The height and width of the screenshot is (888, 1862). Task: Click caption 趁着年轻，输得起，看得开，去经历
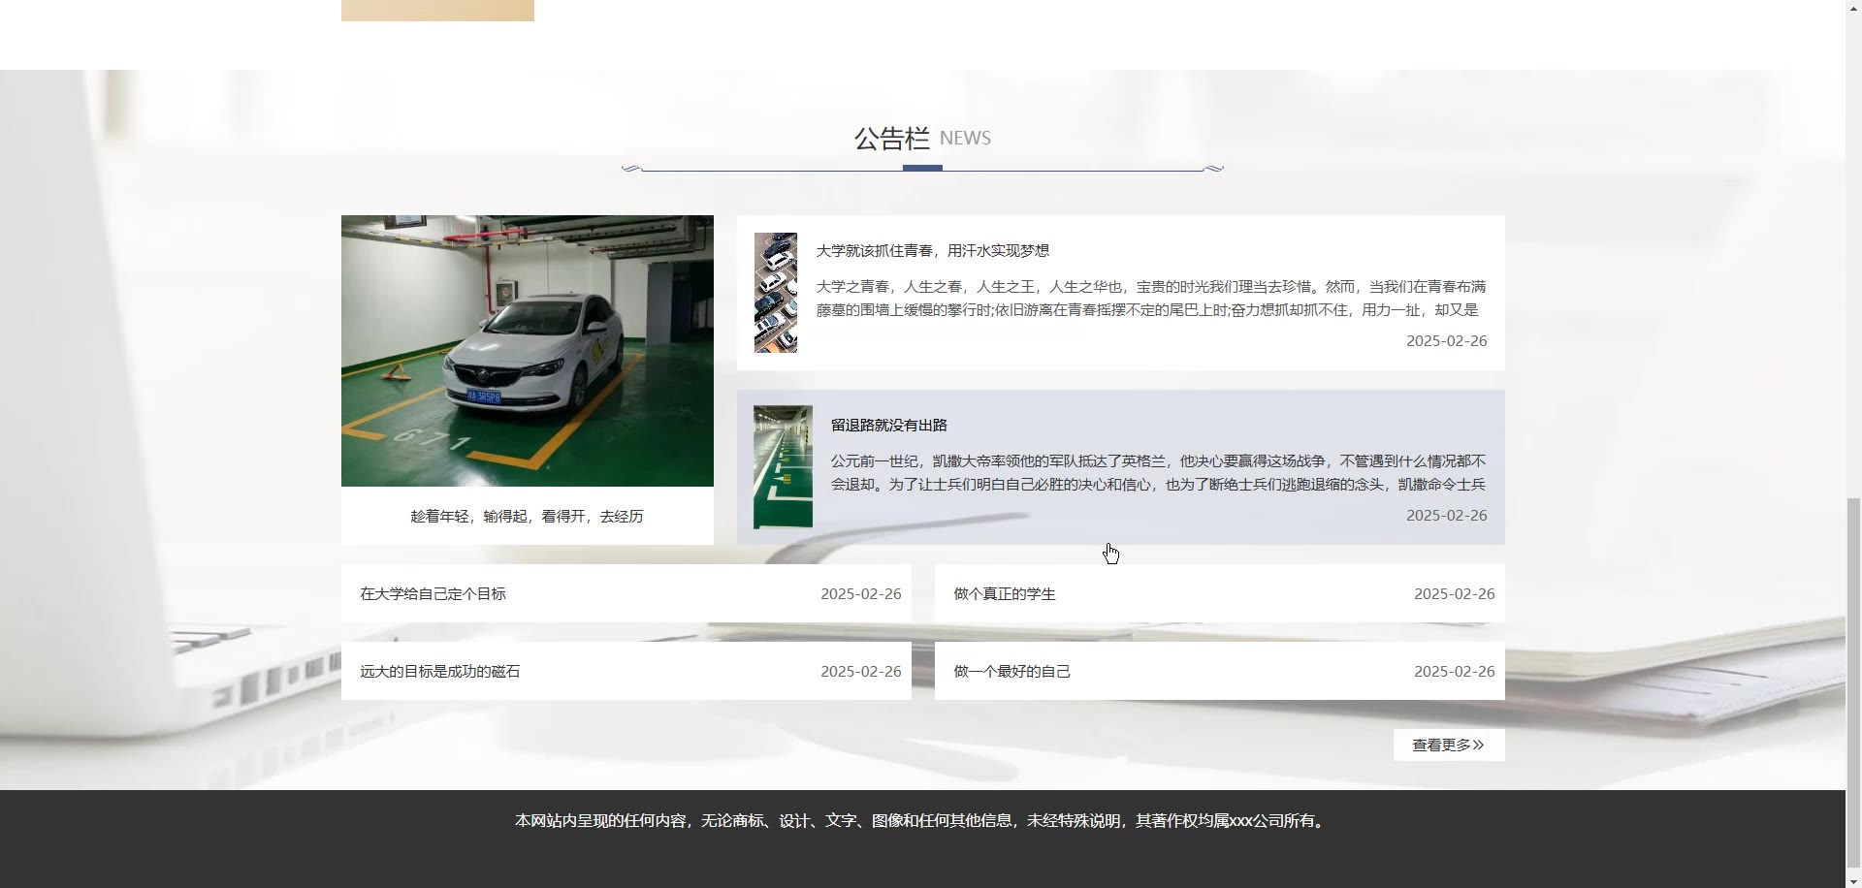click(x=527, y=517)
